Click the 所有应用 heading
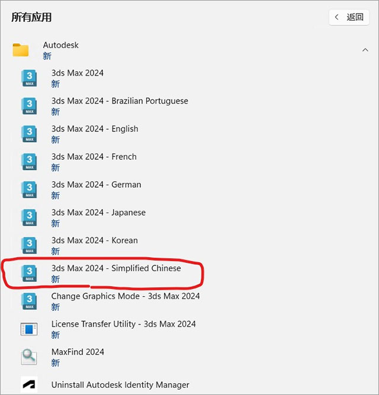The height and width of the screenshot is (395, 379). [31, 17]
